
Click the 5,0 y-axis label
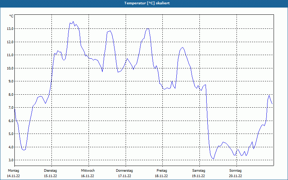(11, 134)
